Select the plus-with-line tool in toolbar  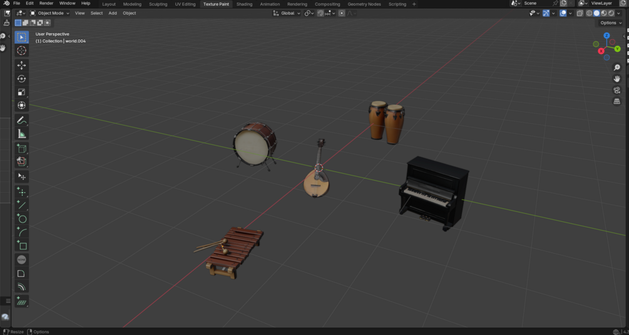click(x=22, y=205)
